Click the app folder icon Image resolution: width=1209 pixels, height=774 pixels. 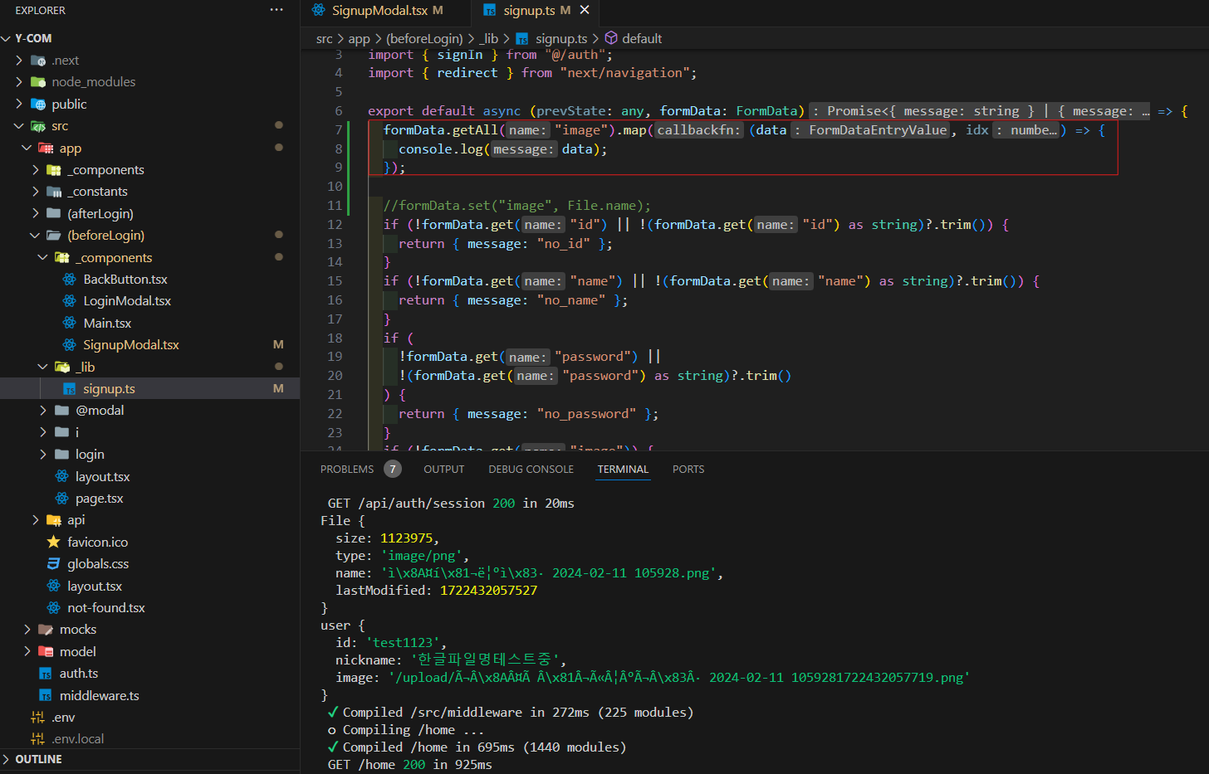tap(46, 148)
